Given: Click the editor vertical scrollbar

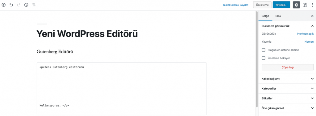Looking at the screenshot, I should tap(256, 59).
